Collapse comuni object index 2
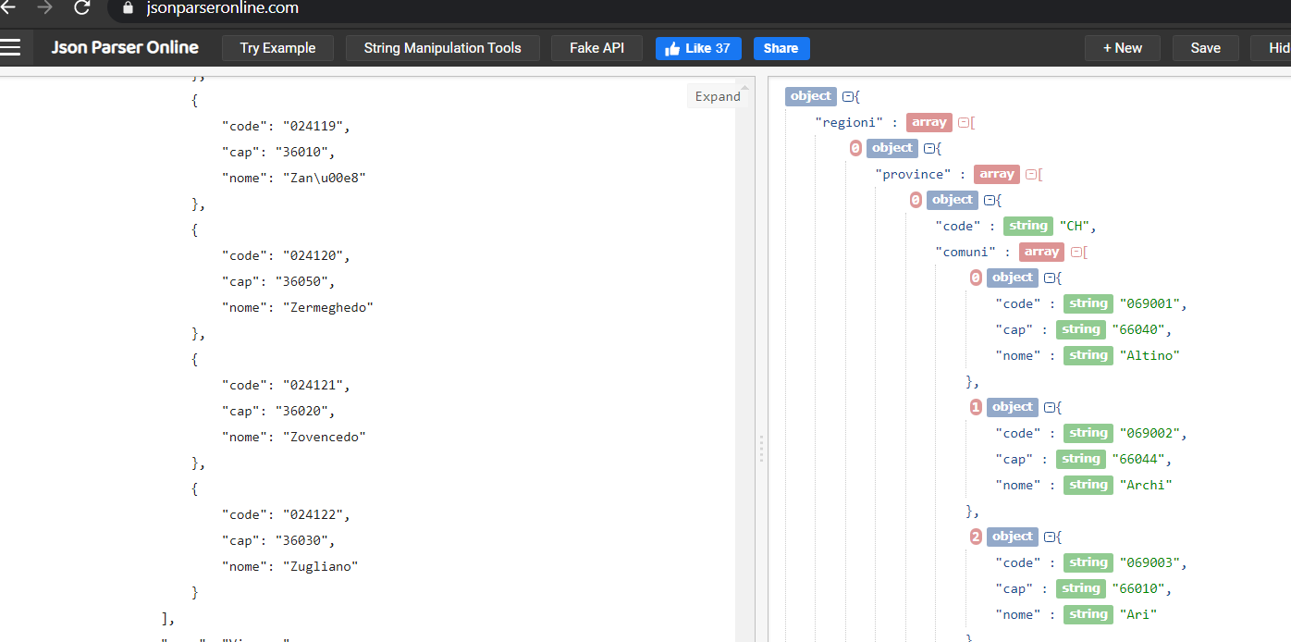The width and height of the screenshot is (1291, 642). [x=1049, y=537]
